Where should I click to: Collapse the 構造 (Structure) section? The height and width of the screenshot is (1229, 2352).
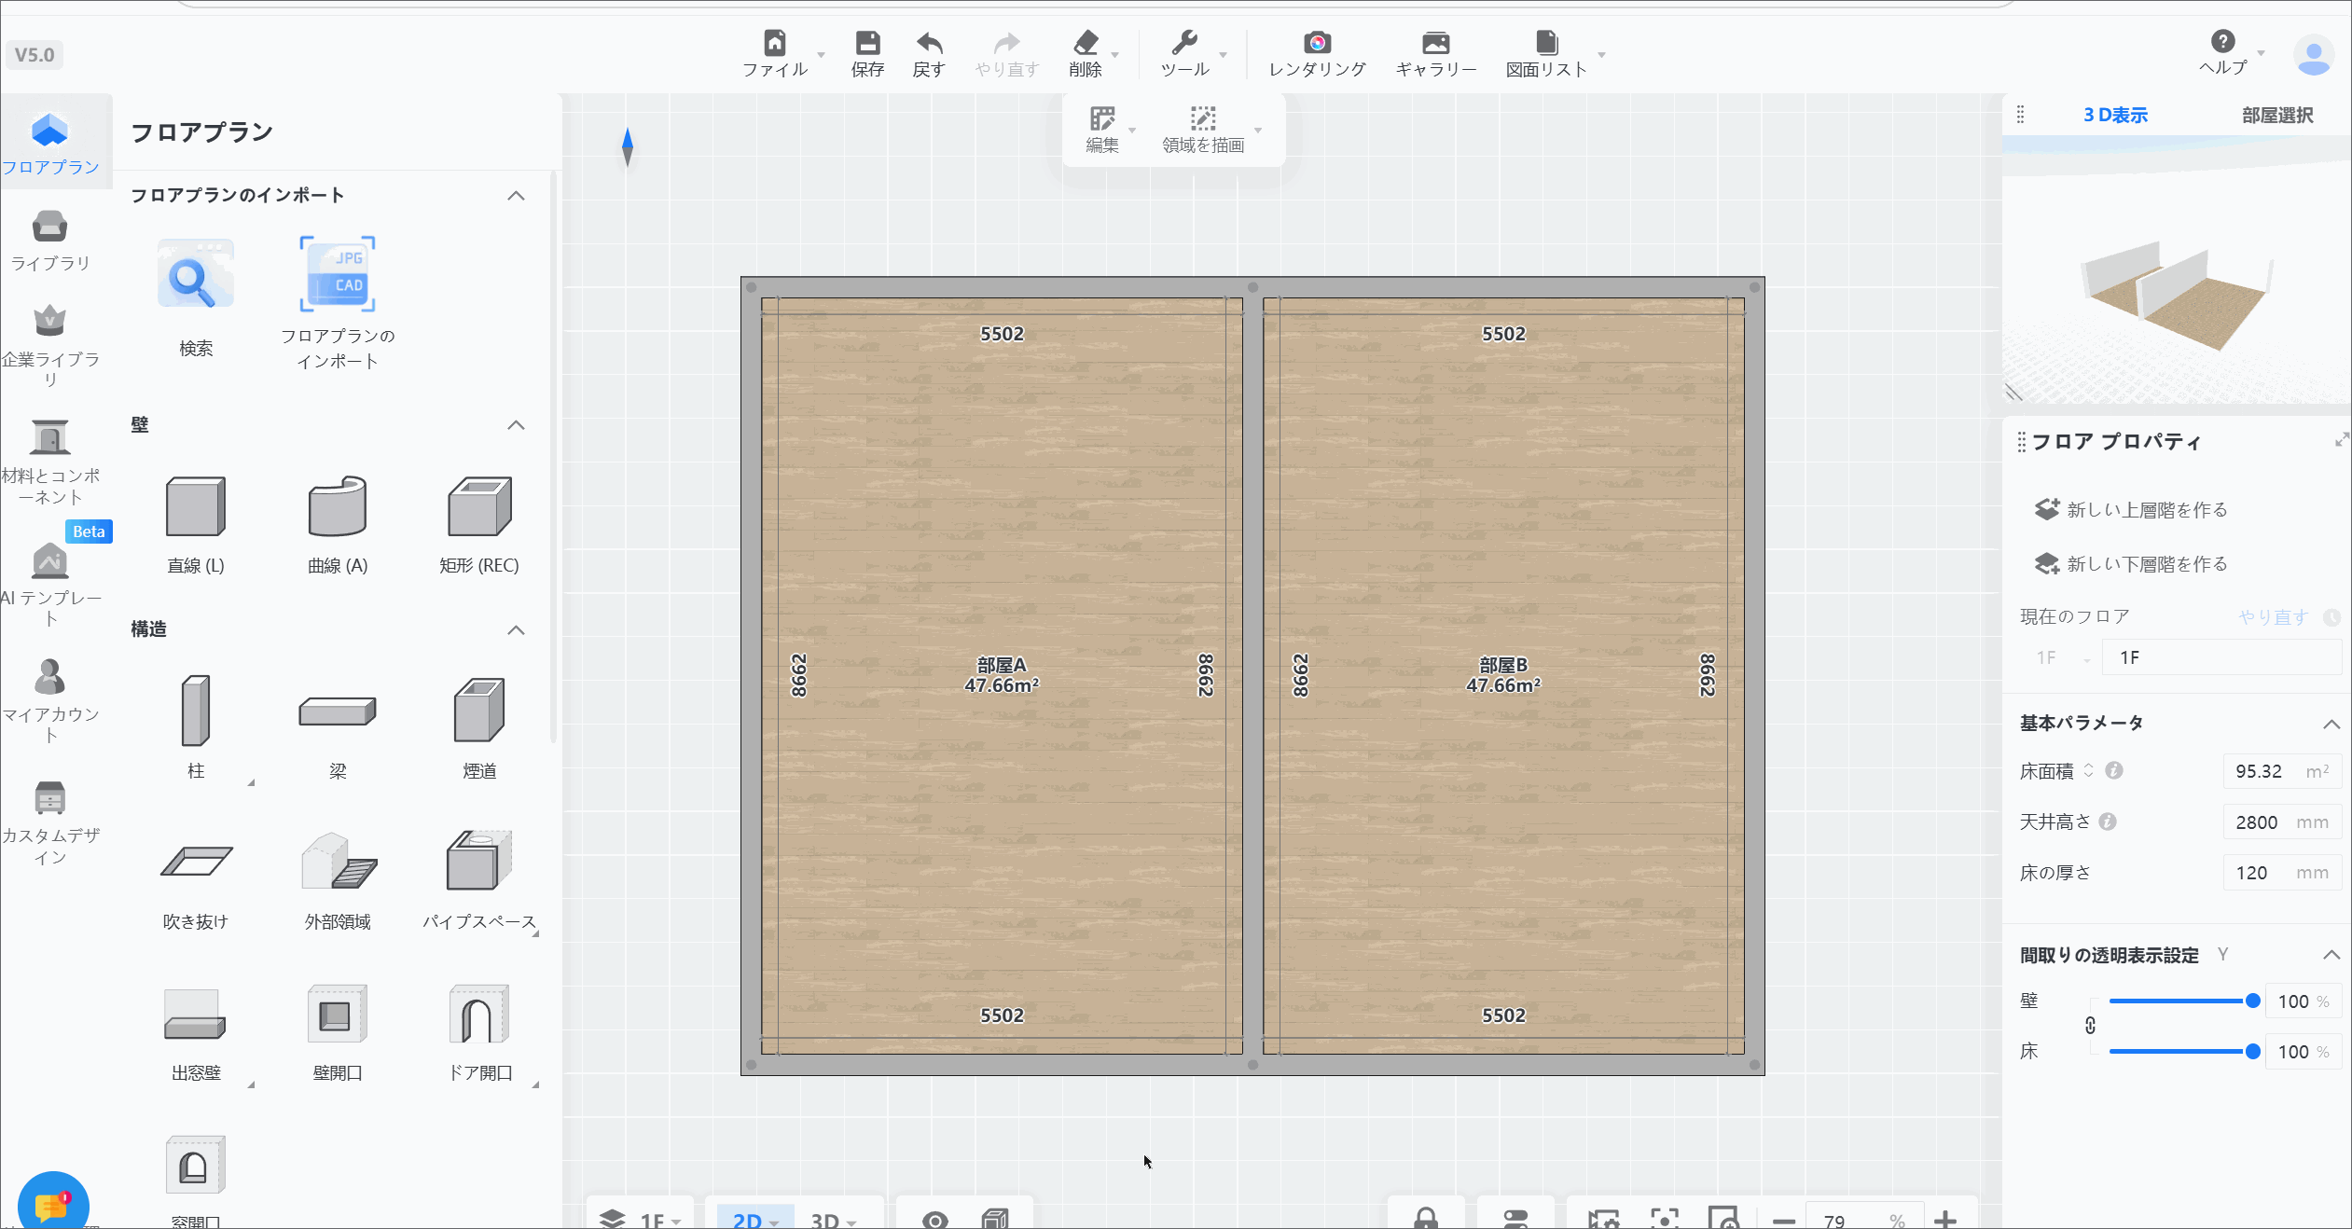point(516,630)
